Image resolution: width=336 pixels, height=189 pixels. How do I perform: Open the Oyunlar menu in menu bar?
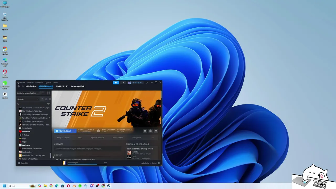(x=48, y=83)
